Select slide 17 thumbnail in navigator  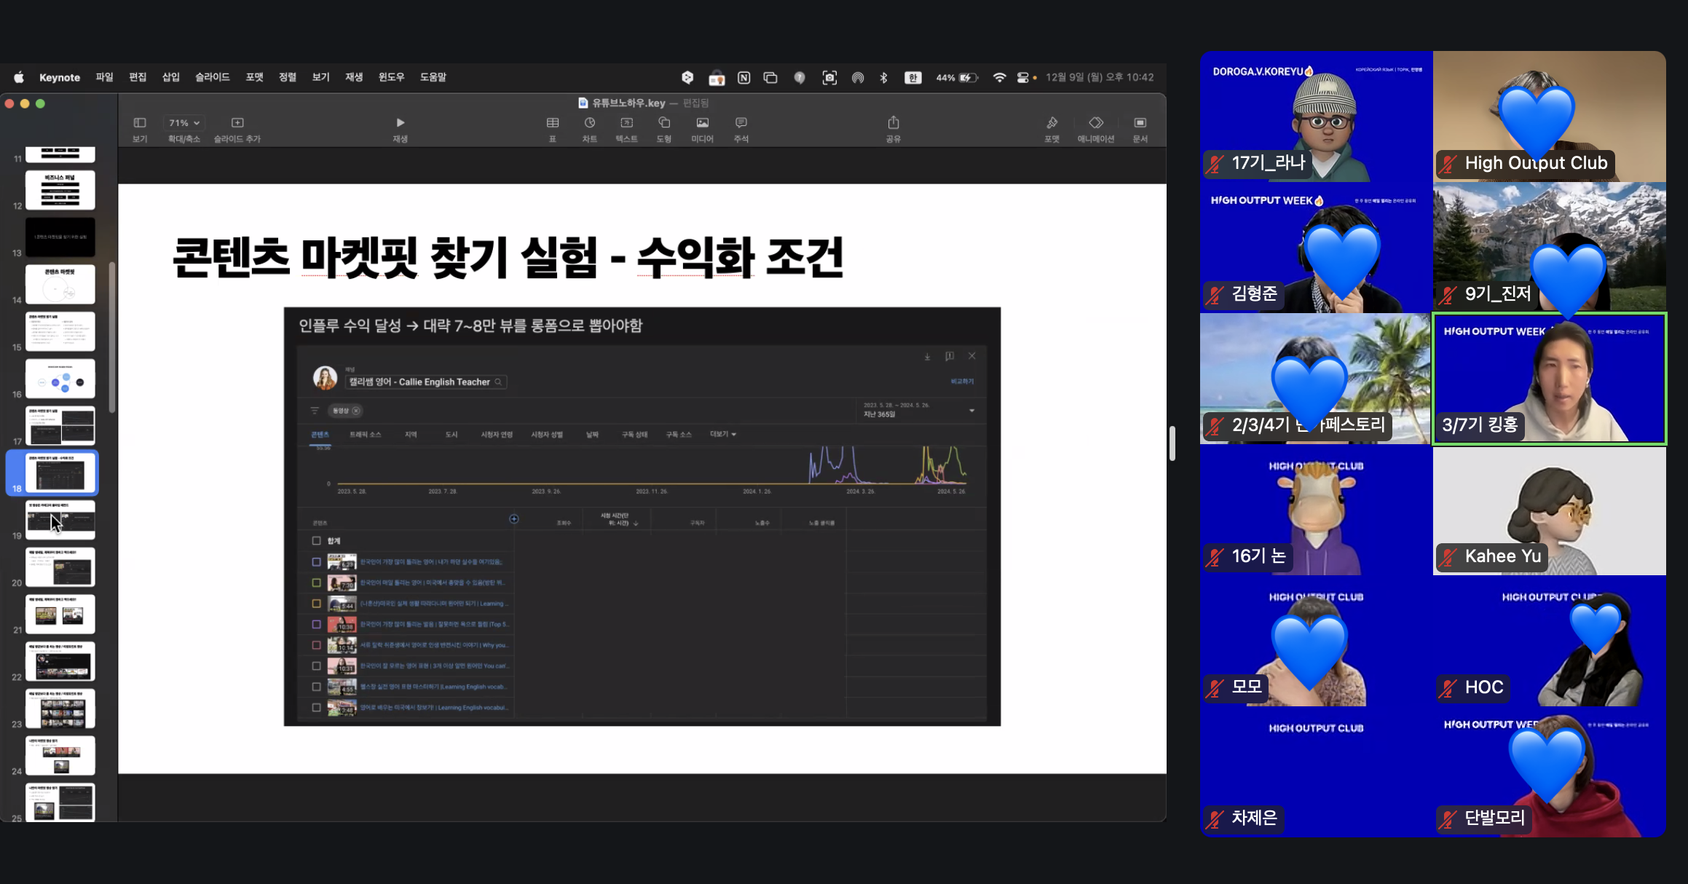(60, 425)
